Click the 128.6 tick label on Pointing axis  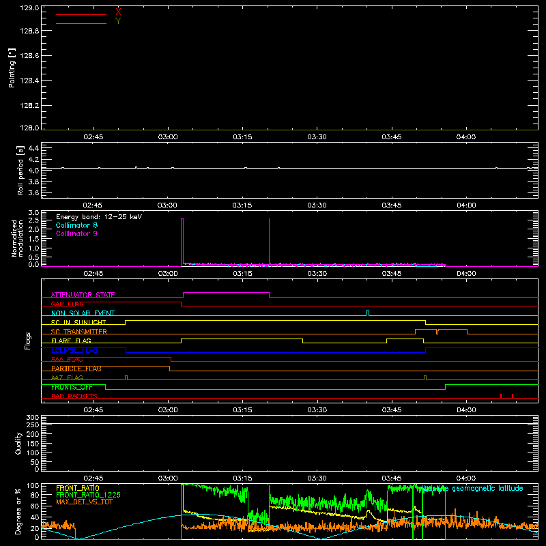[29, 56]
